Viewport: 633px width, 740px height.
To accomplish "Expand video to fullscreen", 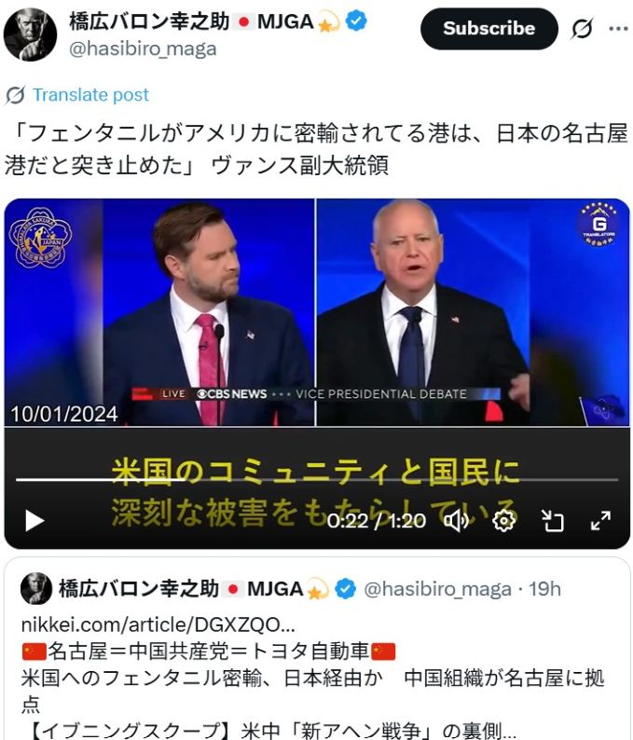I will pyautogui.click(x=600, y=521).
